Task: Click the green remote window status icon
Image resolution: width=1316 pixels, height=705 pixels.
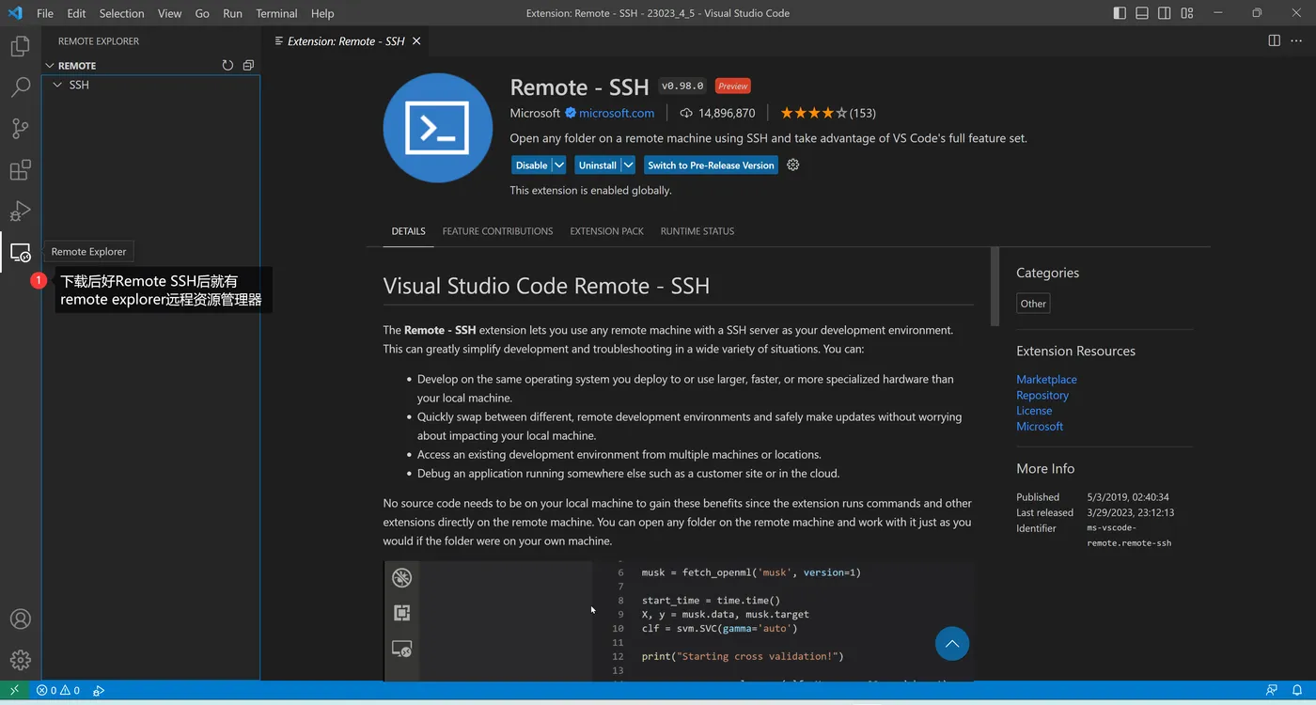Action: point(14,690)
